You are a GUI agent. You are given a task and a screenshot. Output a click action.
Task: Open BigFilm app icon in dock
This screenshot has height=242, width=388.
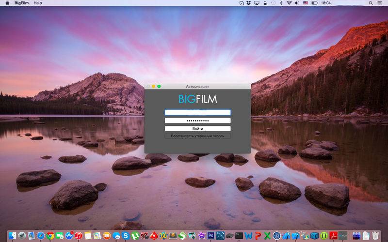[343, 236]
